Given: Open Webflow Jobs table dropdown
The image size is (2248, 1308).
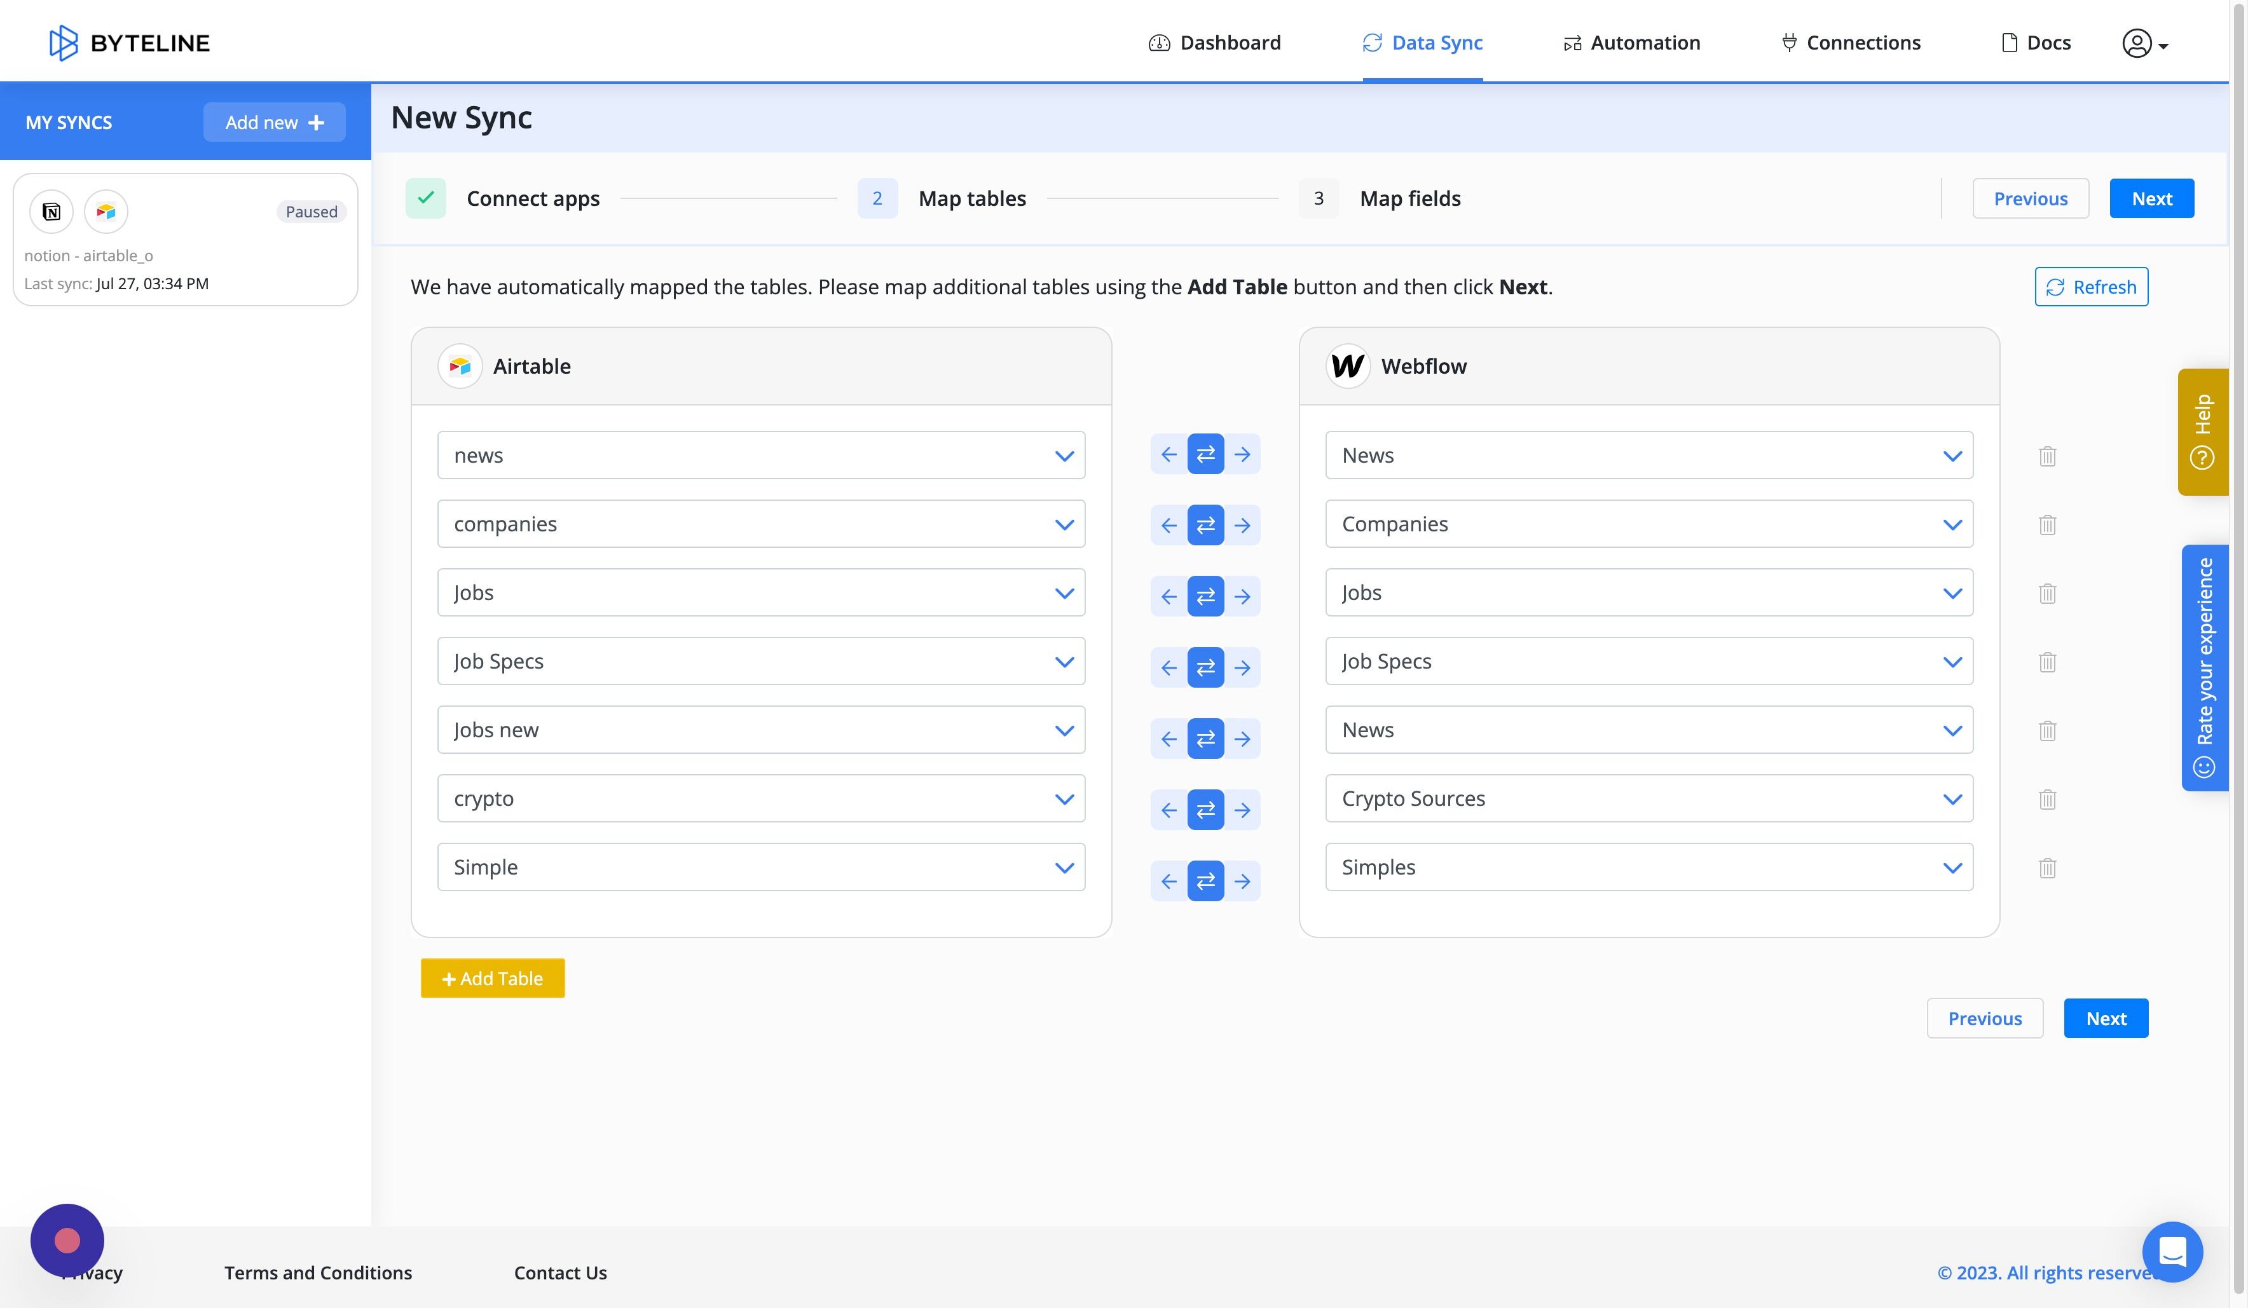Looking at the screenshot, I should coord(1649,593).
